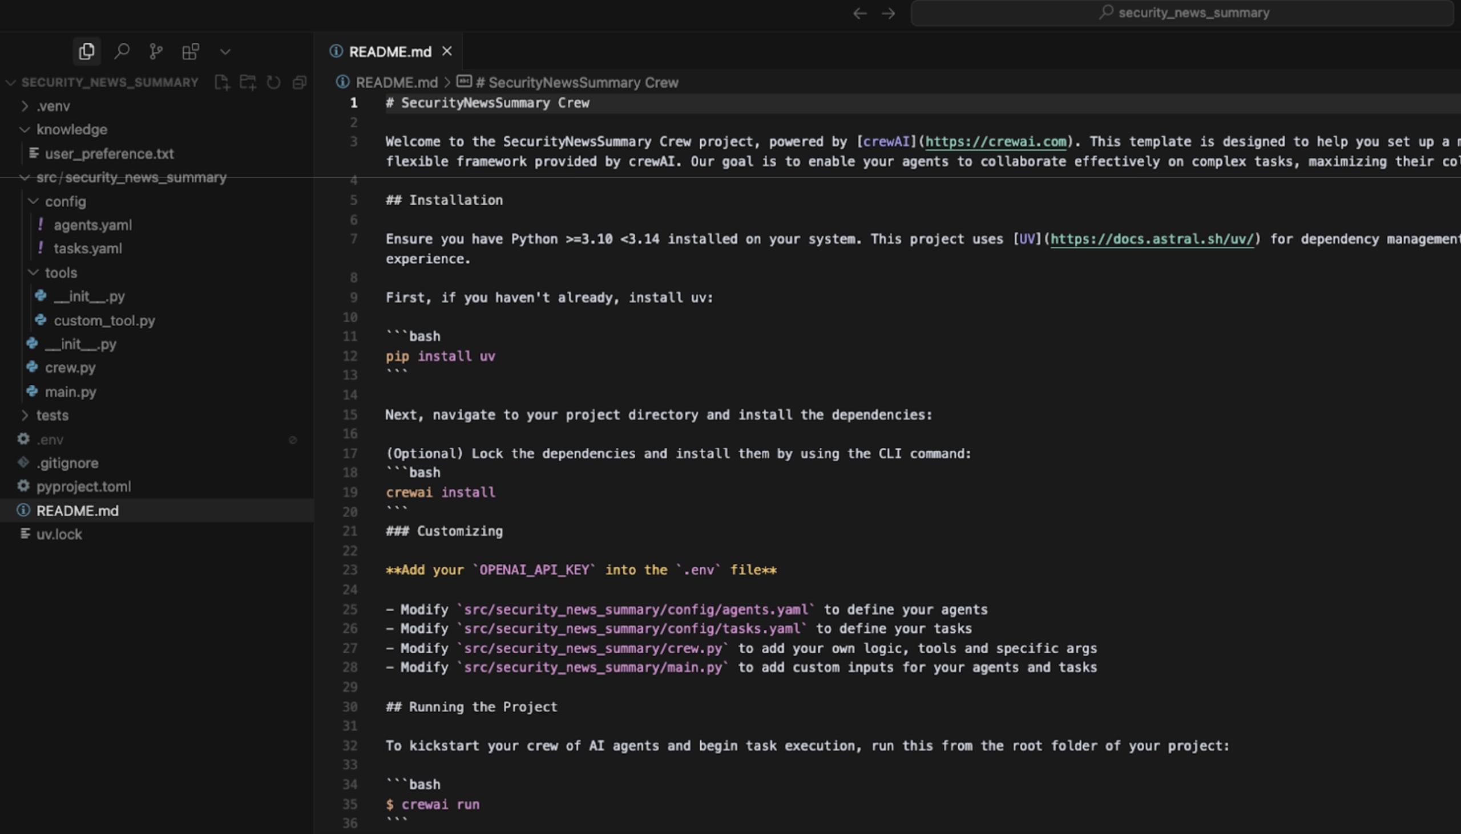Open custom_tool.py file
This screenshot has width=1461, height=834.
pyautogui.click(x=104, y=321)
